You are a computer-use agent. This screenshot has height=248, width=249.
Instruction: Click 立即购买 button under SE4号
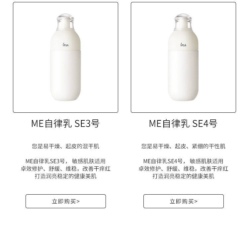click(x=183, y=201)
